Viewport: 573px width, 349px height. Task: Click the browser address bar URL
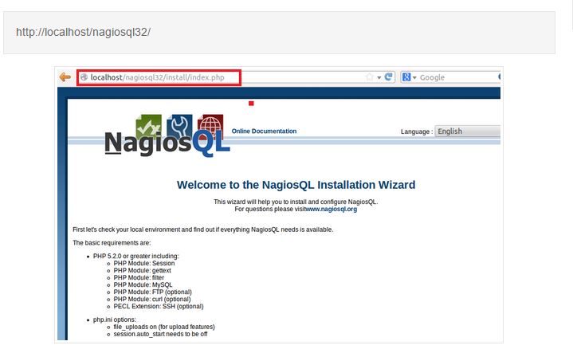(159, 77)
